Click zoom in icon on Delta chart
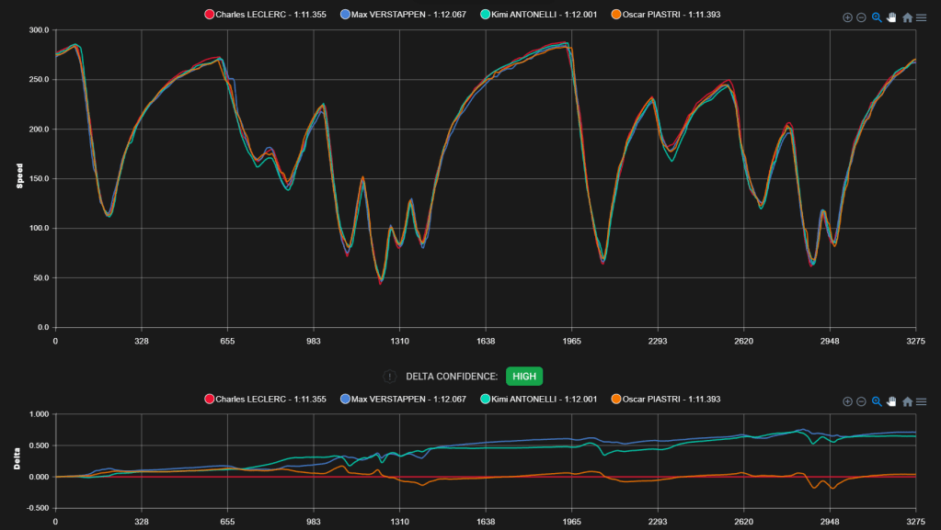Screen dimensions: 941x530 coord(847,401)
